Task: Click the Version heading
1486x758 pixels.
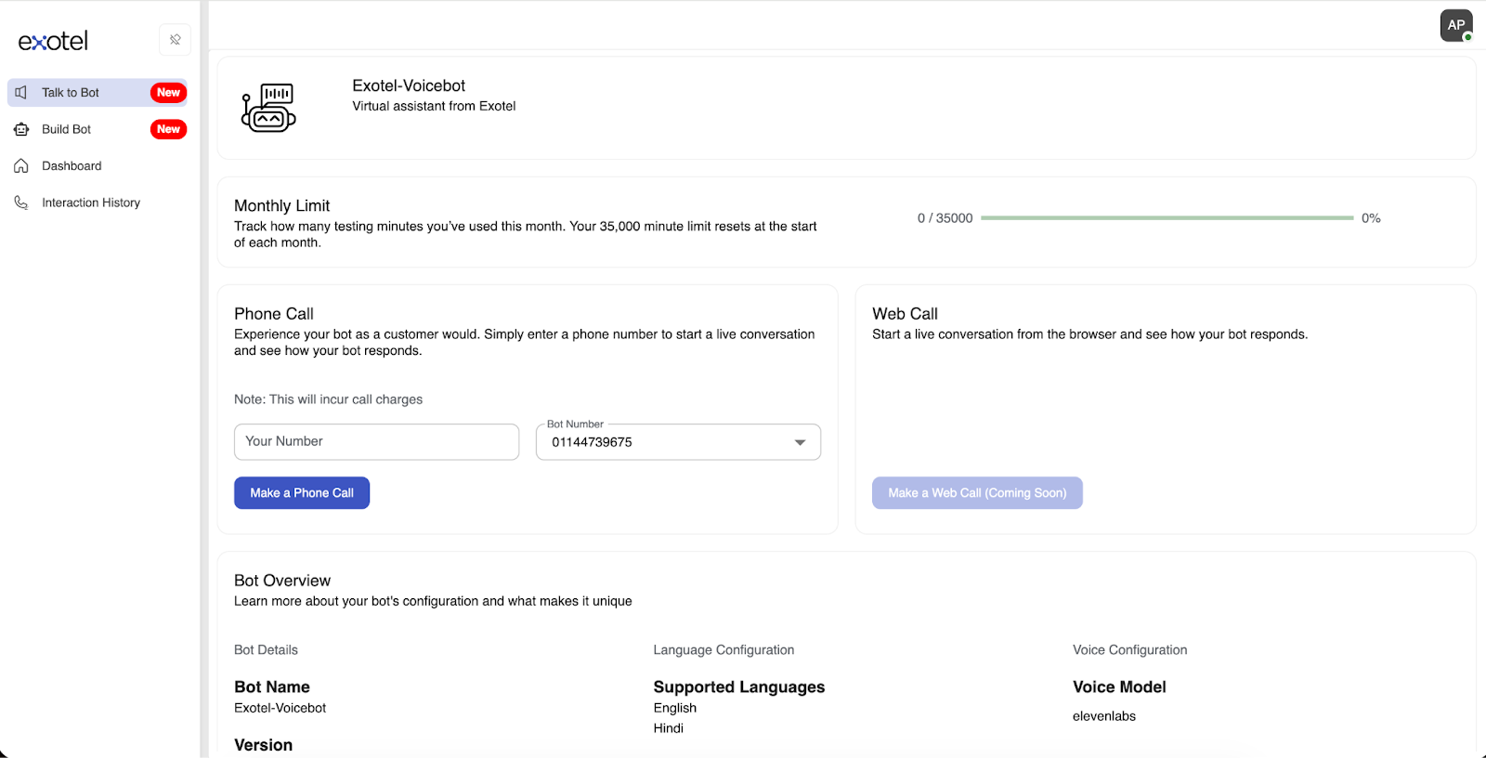Action: (x=263, y=745)
